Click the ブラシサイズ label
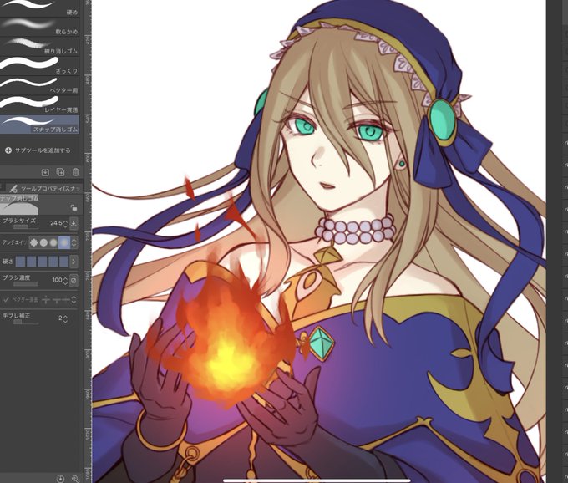568x483 pixels. (19, 221)
